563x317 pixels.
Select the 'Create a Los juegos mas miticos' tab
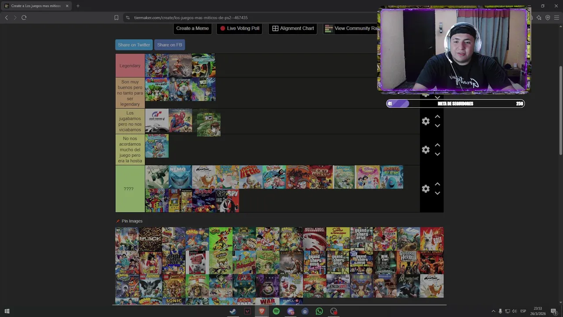(36, 6)
